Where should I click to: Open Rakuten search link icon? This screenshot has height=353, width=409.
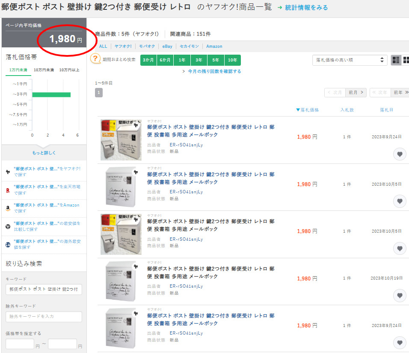tap(8, 190)
